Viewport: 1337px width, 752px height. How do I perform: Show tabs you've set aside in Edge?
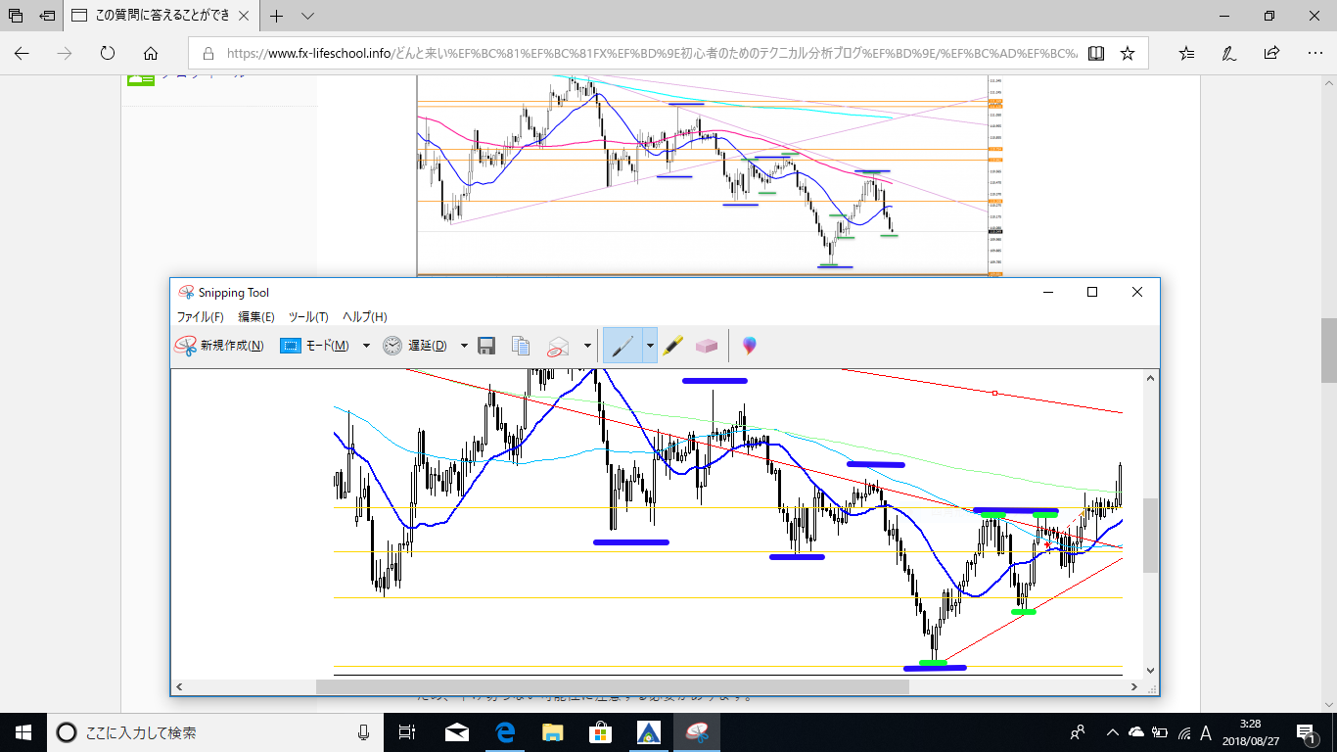click(16, 16)
